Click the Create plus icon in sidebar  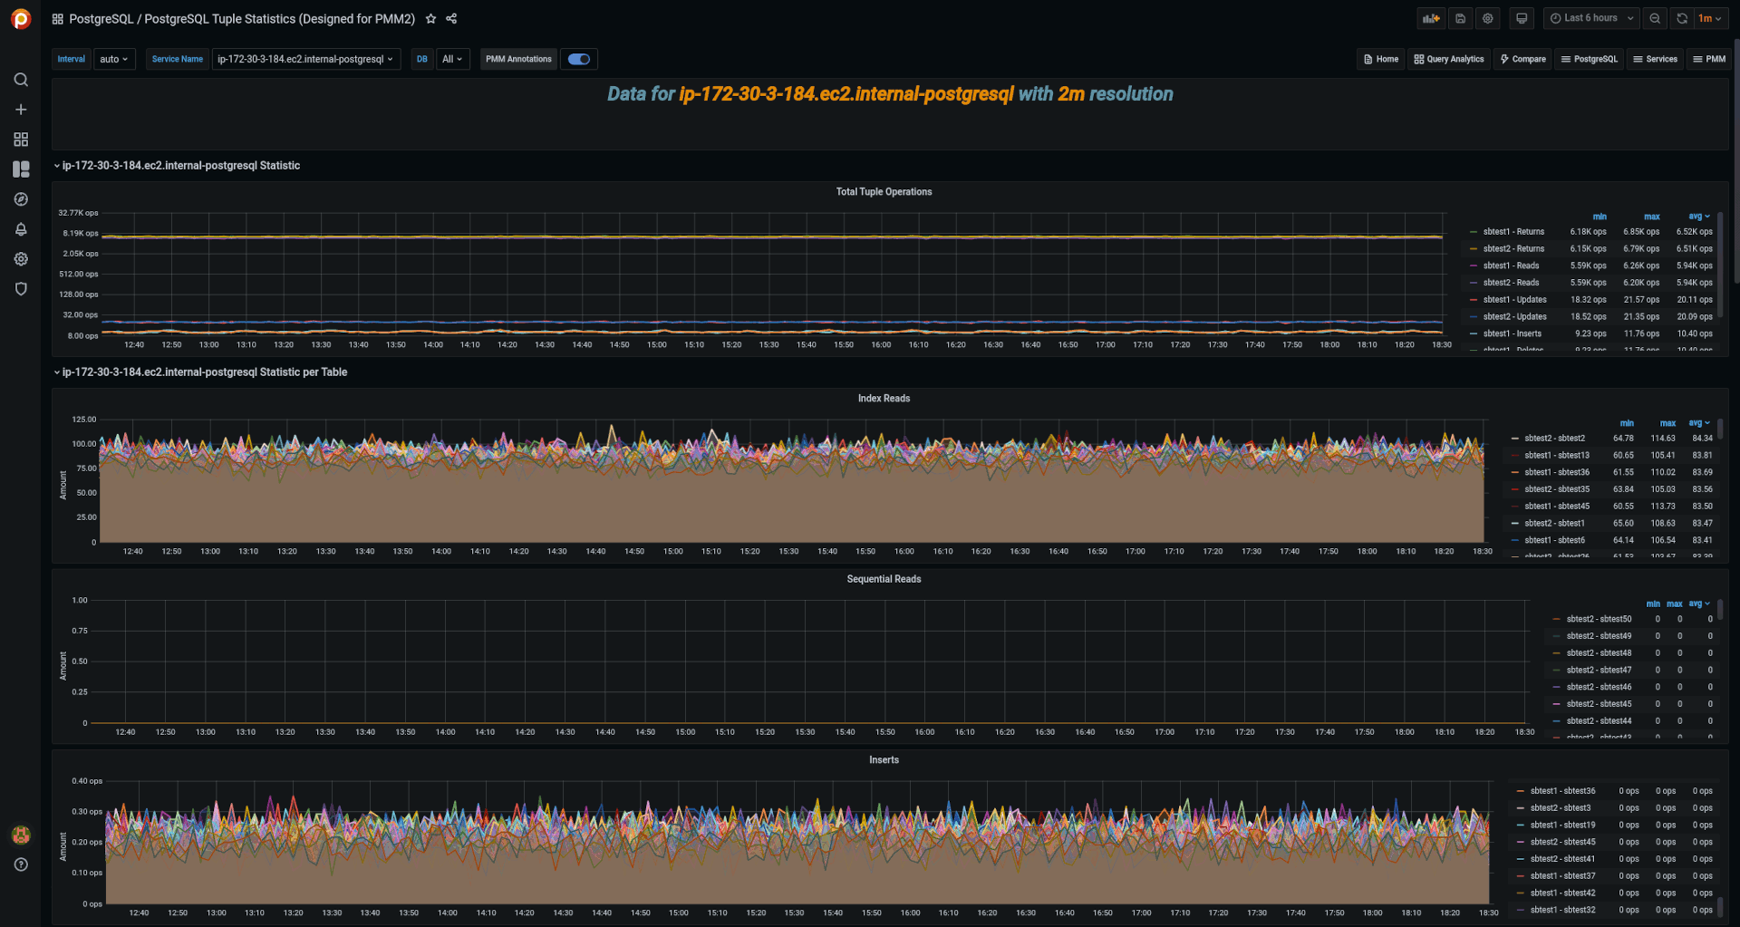[x=21, y=110]
